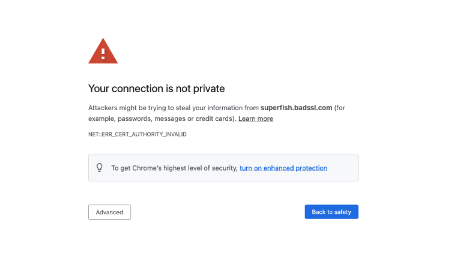The image size is (466, 276).
Task: Click the words 'passwords, messages or credit cards'
Action: (177, 119)
